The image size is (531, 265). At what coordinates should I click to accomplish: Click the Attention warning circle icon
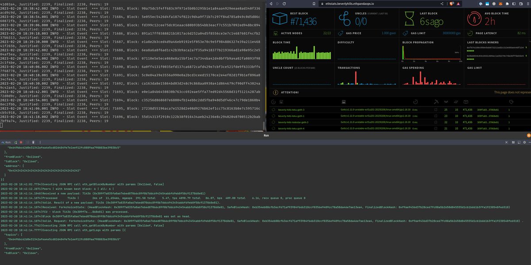276,92
